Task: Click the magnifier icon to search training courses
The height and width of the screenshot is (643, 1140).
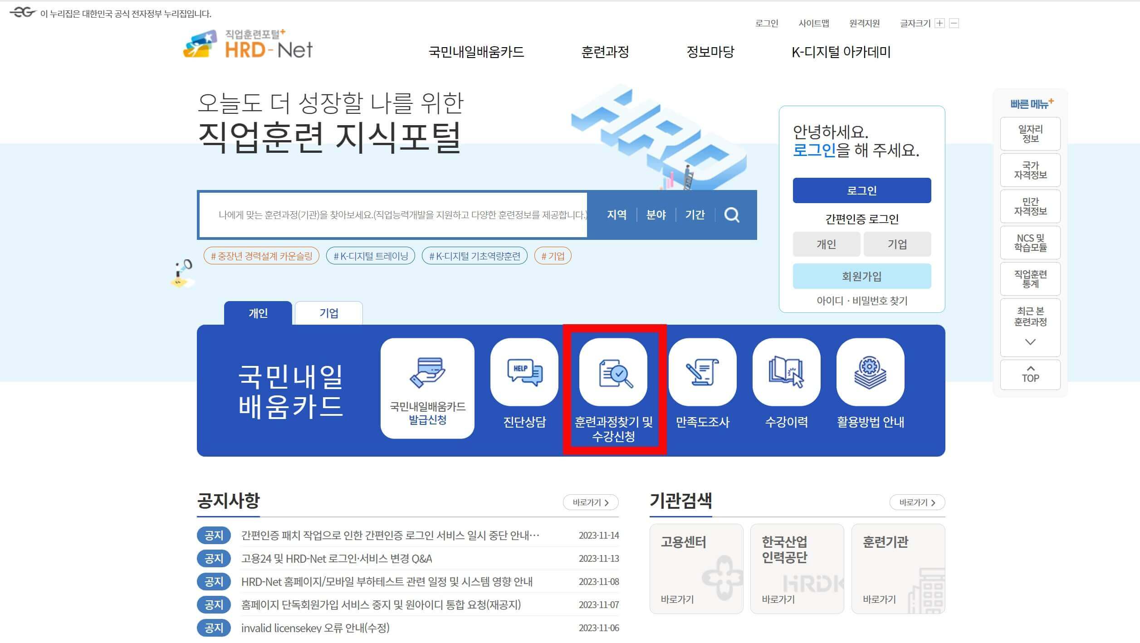Action: coord(732,214)
